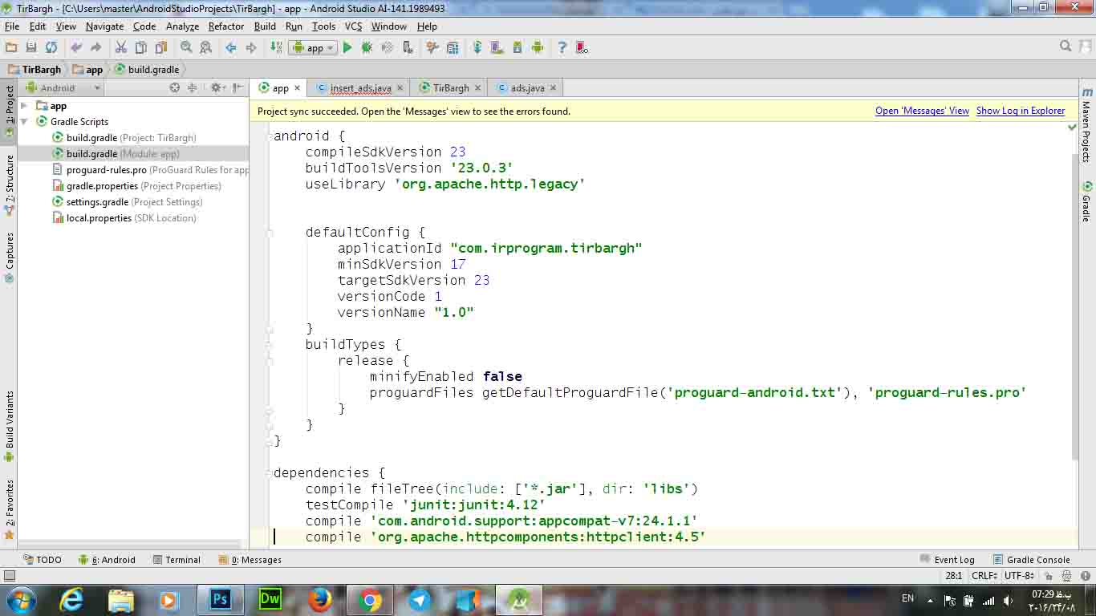Open the CRLF line separator dropdown
This screenshot has height=616, width=1096.
[x=984, y=576]
